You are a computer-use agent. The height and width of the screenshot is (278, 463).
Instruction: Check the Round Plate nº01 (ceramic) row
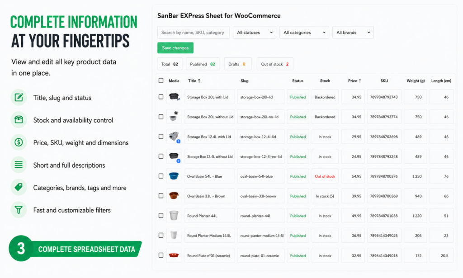pyautogui.click(x=161, y=255)
